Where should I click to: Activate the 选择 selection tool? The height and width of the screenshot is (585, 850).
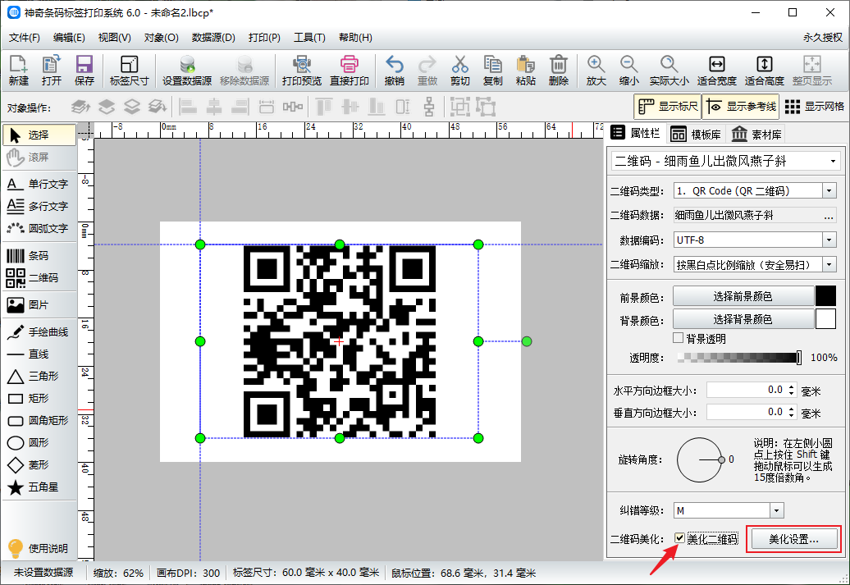tap(39, 135)
